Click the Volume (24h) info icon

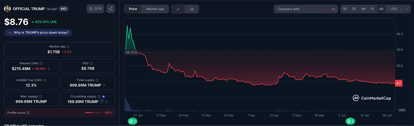click(41, 63)
